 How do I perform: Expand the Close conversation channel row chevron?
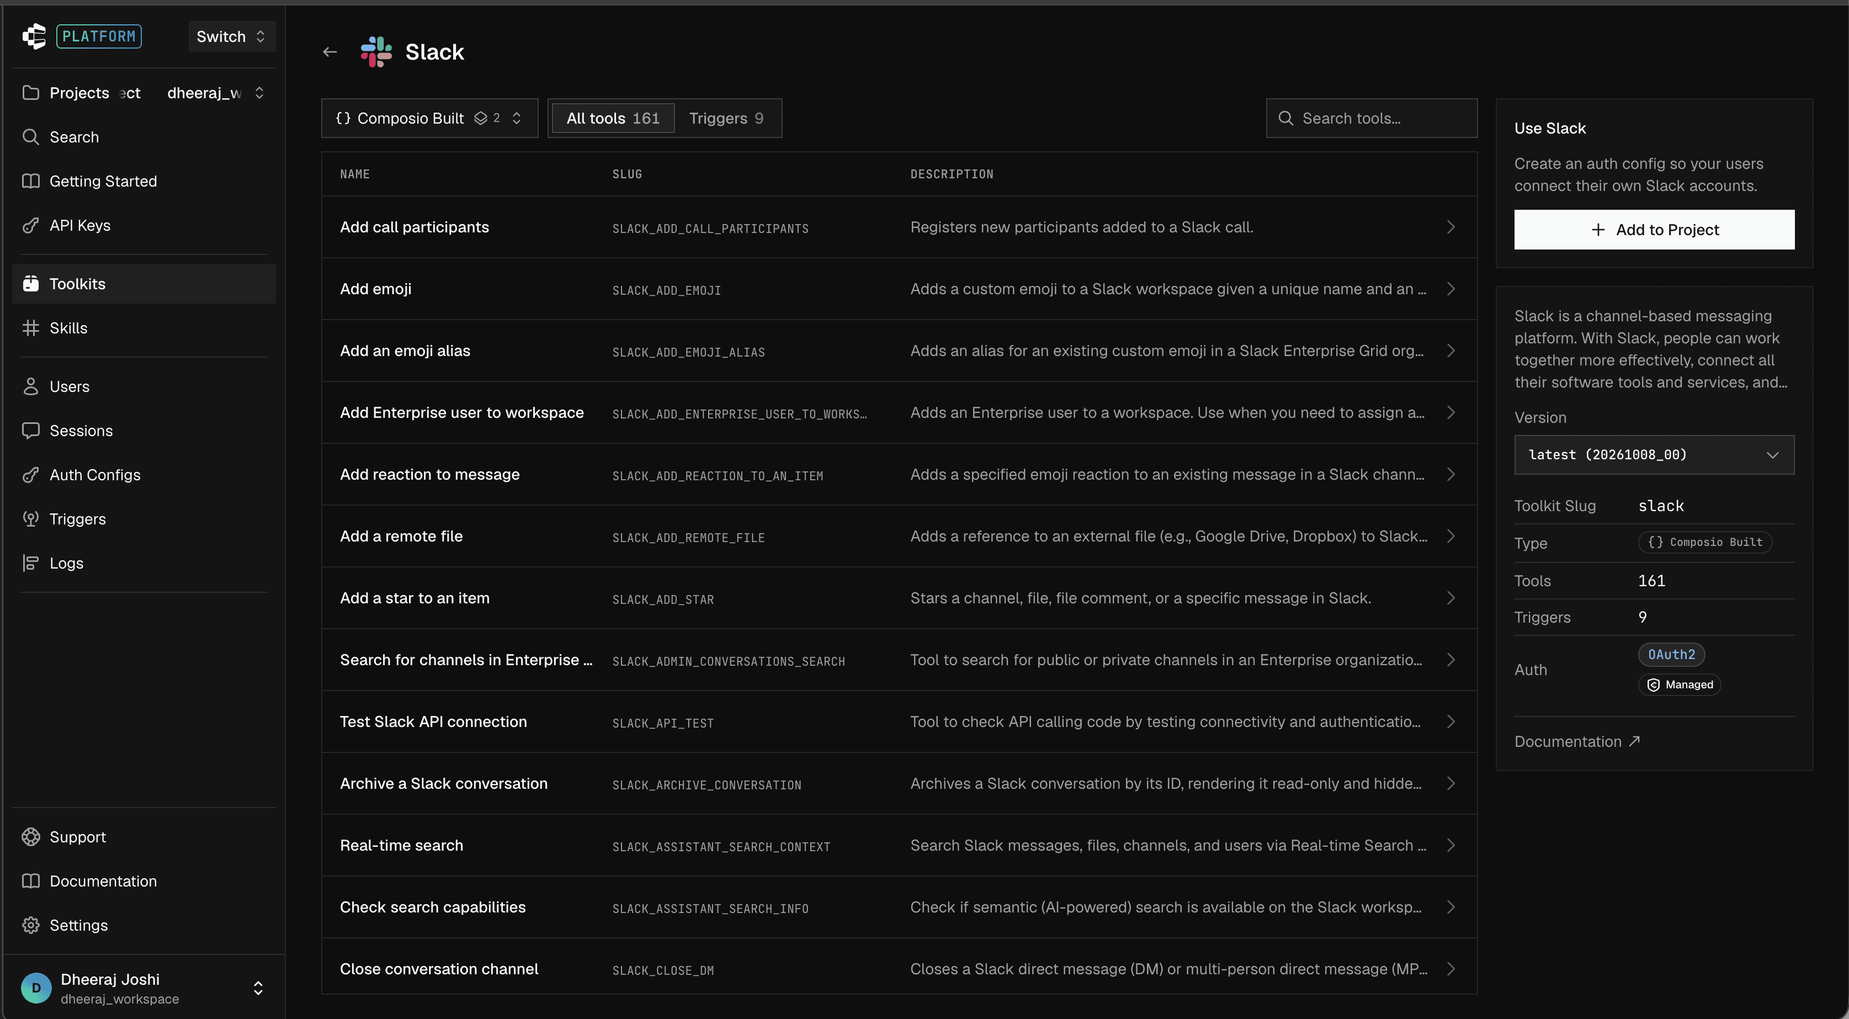(x=1450, y=969)
